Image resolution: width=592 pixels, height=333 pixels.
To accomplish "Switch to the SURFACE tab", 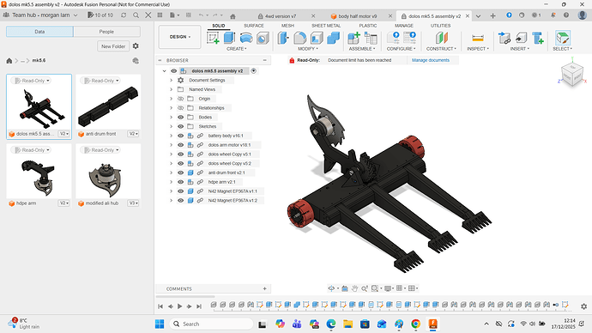I will (254, 26).
